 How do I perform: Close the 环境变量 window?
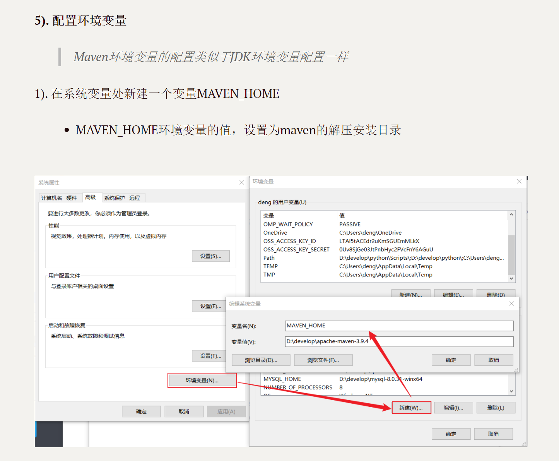point(519,182)
